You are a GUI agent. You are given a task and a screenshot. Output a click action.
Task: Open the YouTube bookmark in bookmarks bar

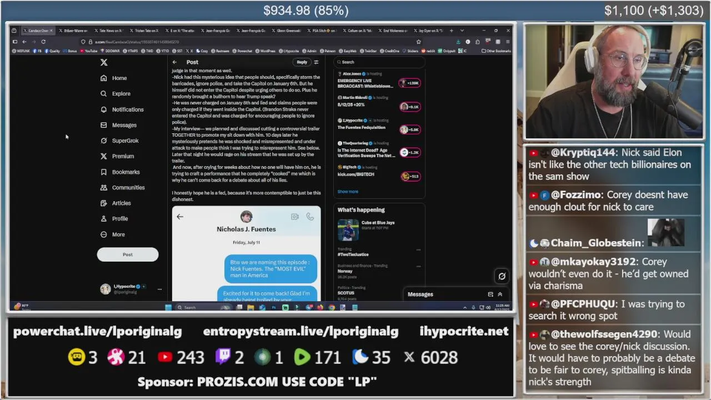88,51
